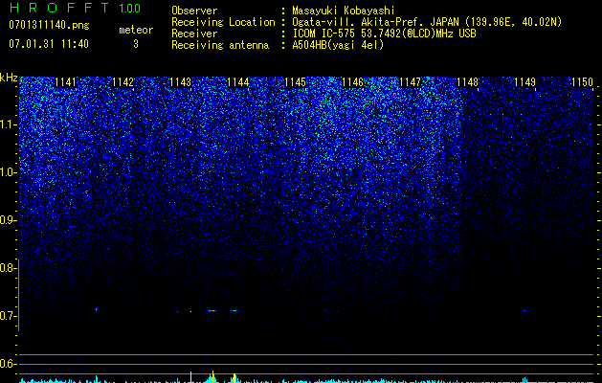Image resolution: width=602 pixels, height=383 pixels.
Task: Click time marker 1149
Action: pyautogui.click(x=524, y=82)
